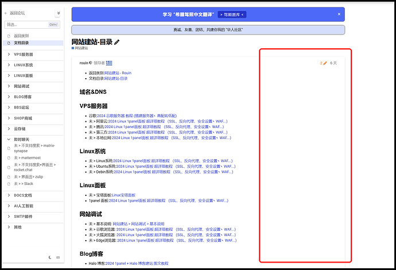Select the 文档目录 sidebar item

(33, 43)
